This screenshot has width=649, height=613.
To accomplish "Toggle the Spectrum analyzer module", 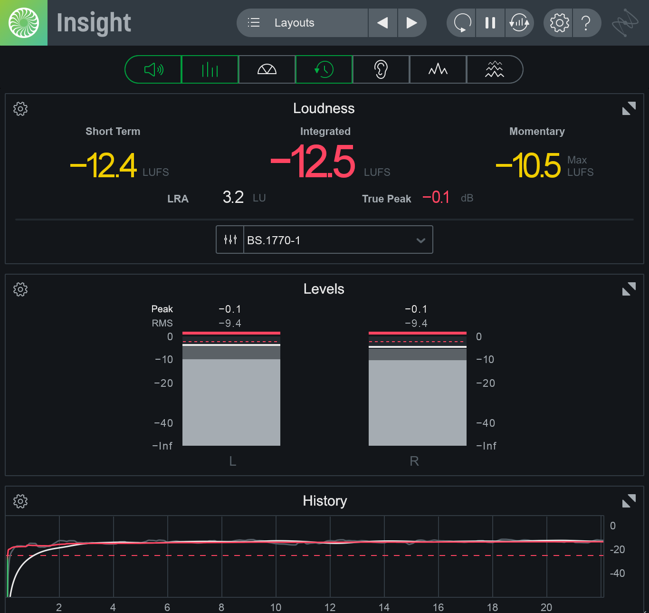I will [x=438, y=69].
